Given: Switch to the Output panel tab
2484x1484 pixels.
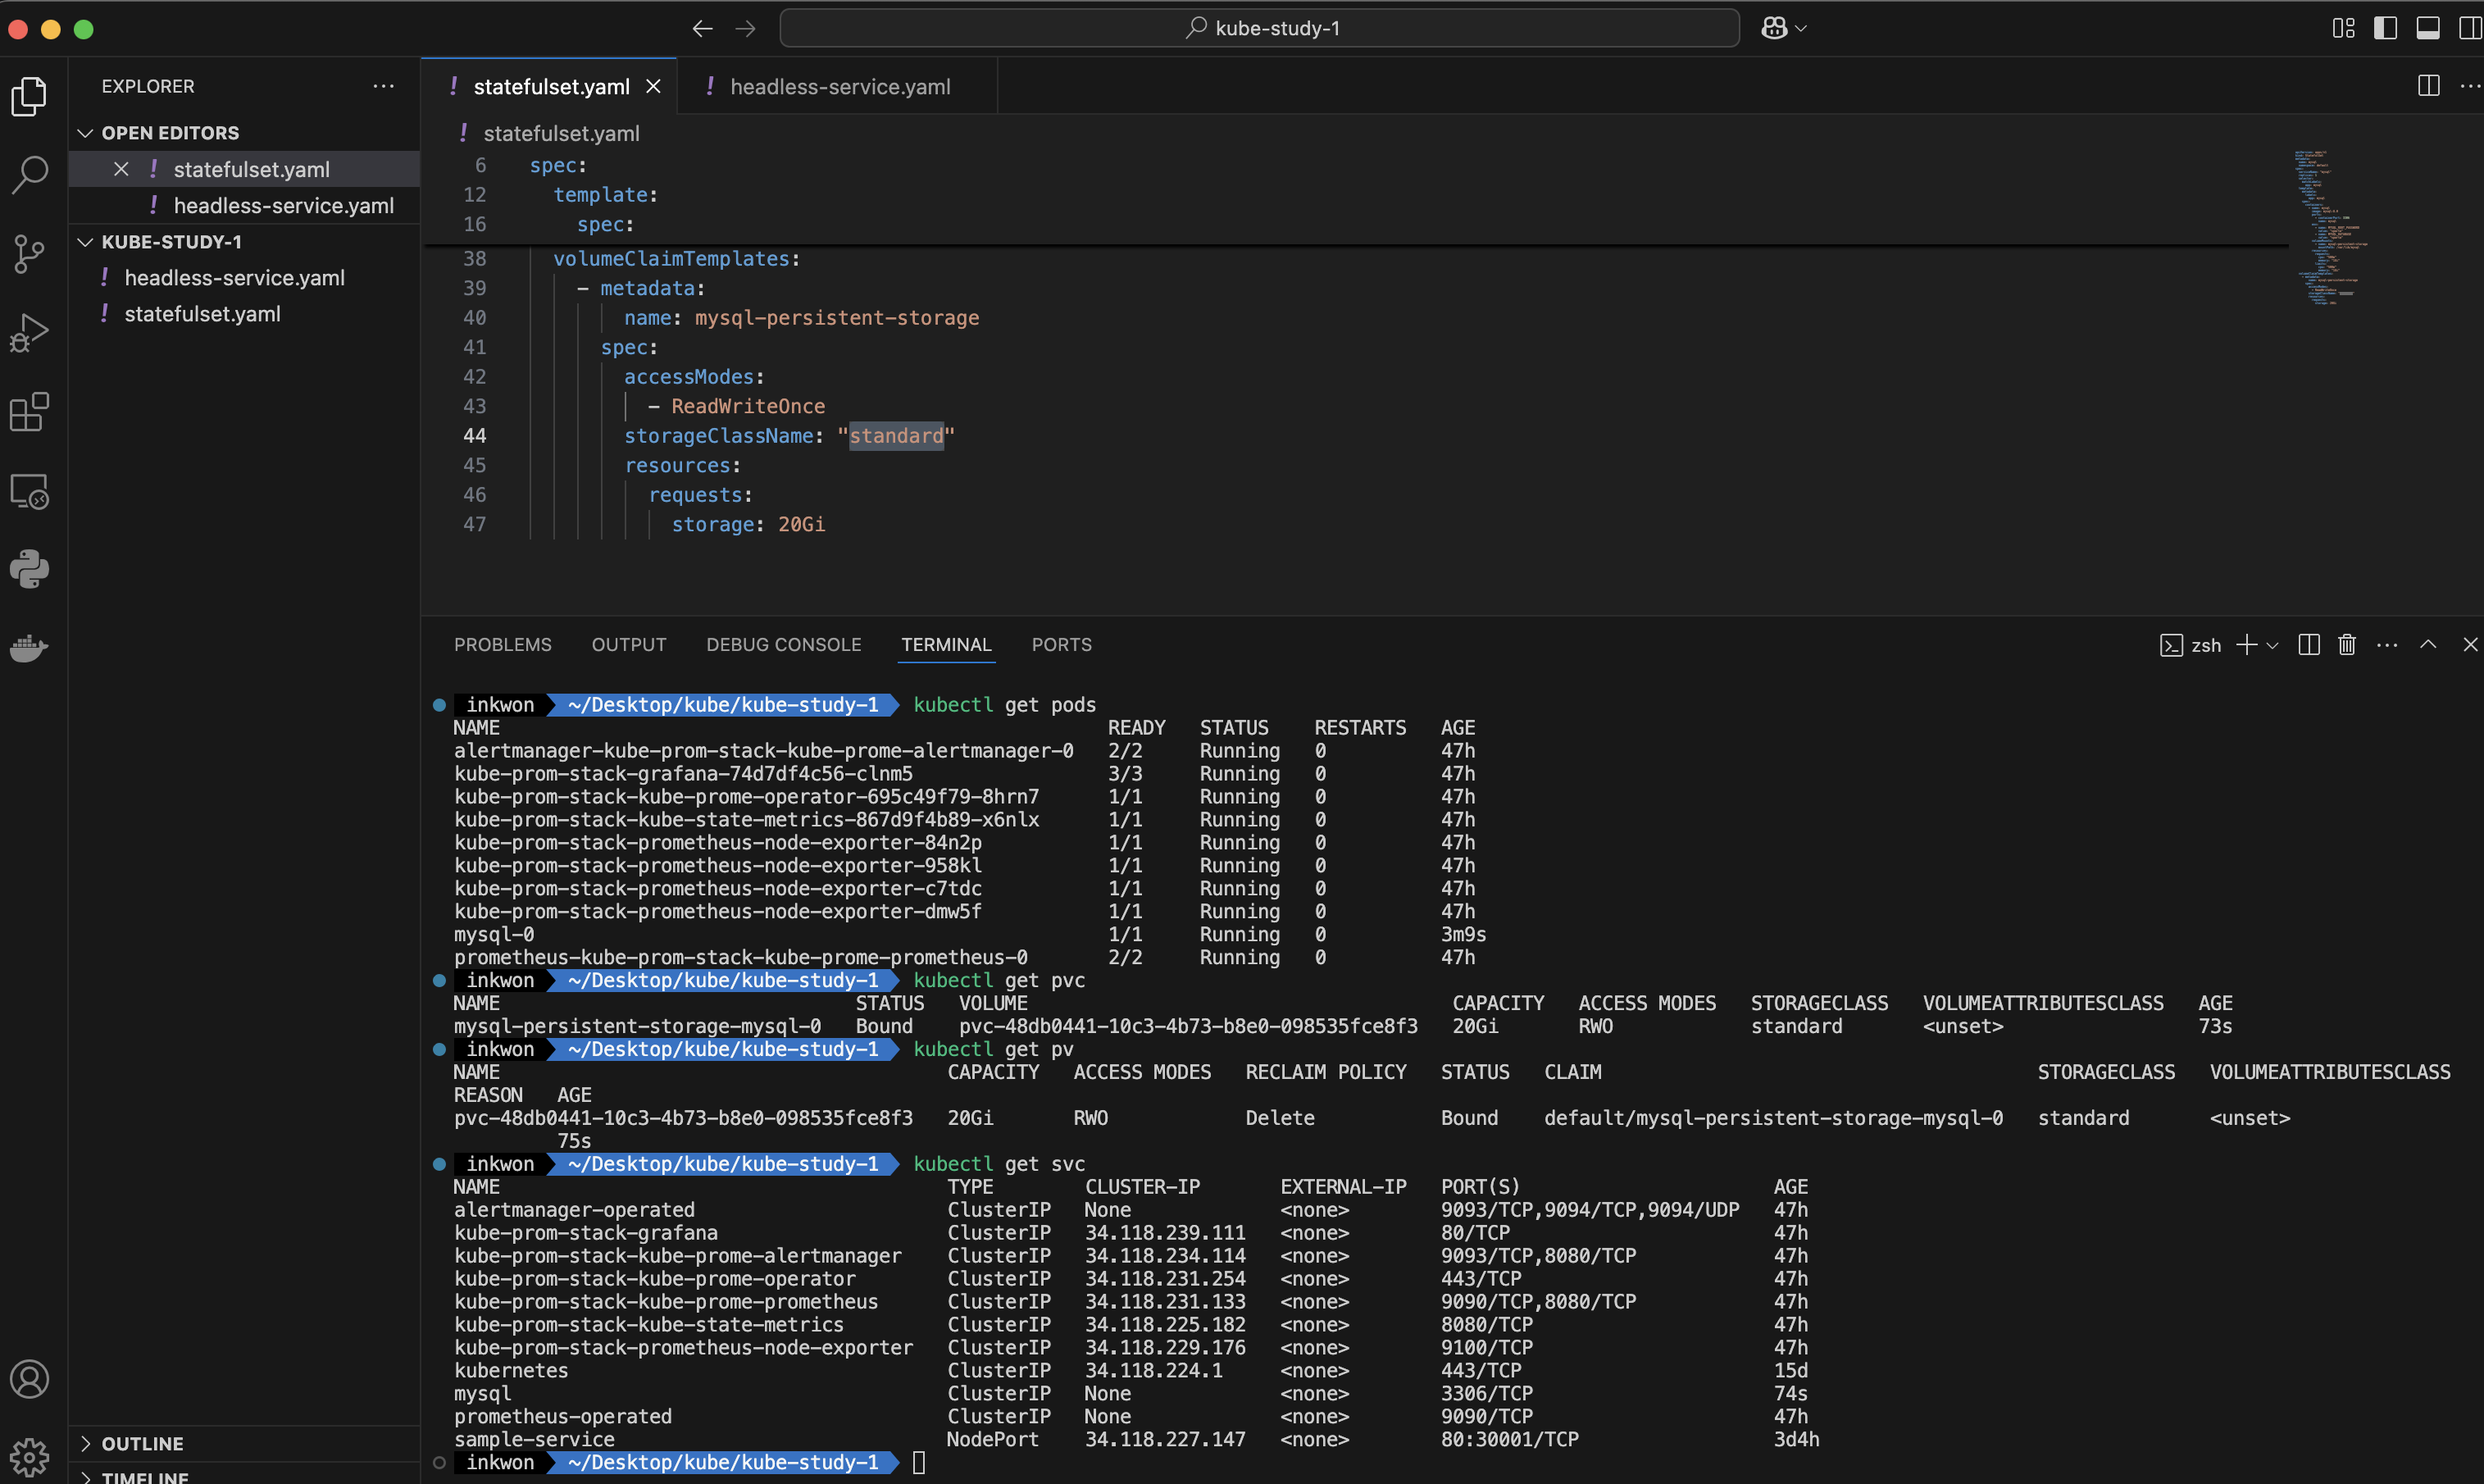Looking at the screenshot, I should [x=629, y=645].
